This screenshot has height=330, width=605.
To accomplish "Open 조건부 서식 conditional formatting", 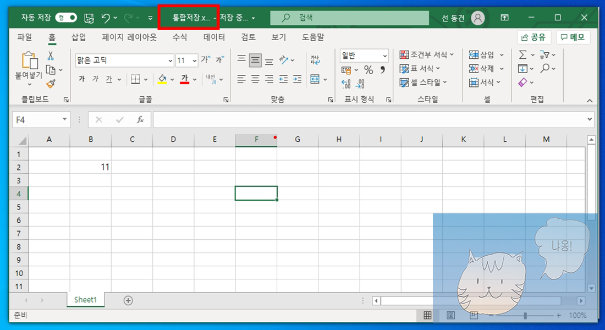I will (426, 55).
